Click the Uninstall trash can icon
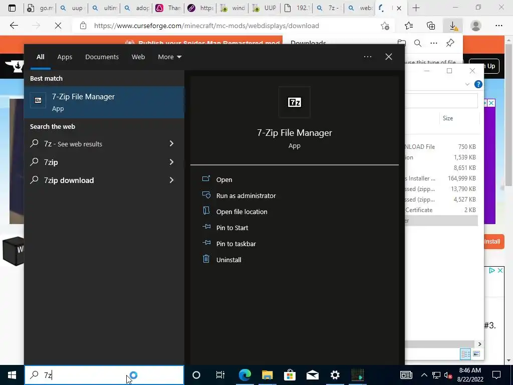This screenshot has width=513, height=385. (206, 259)
